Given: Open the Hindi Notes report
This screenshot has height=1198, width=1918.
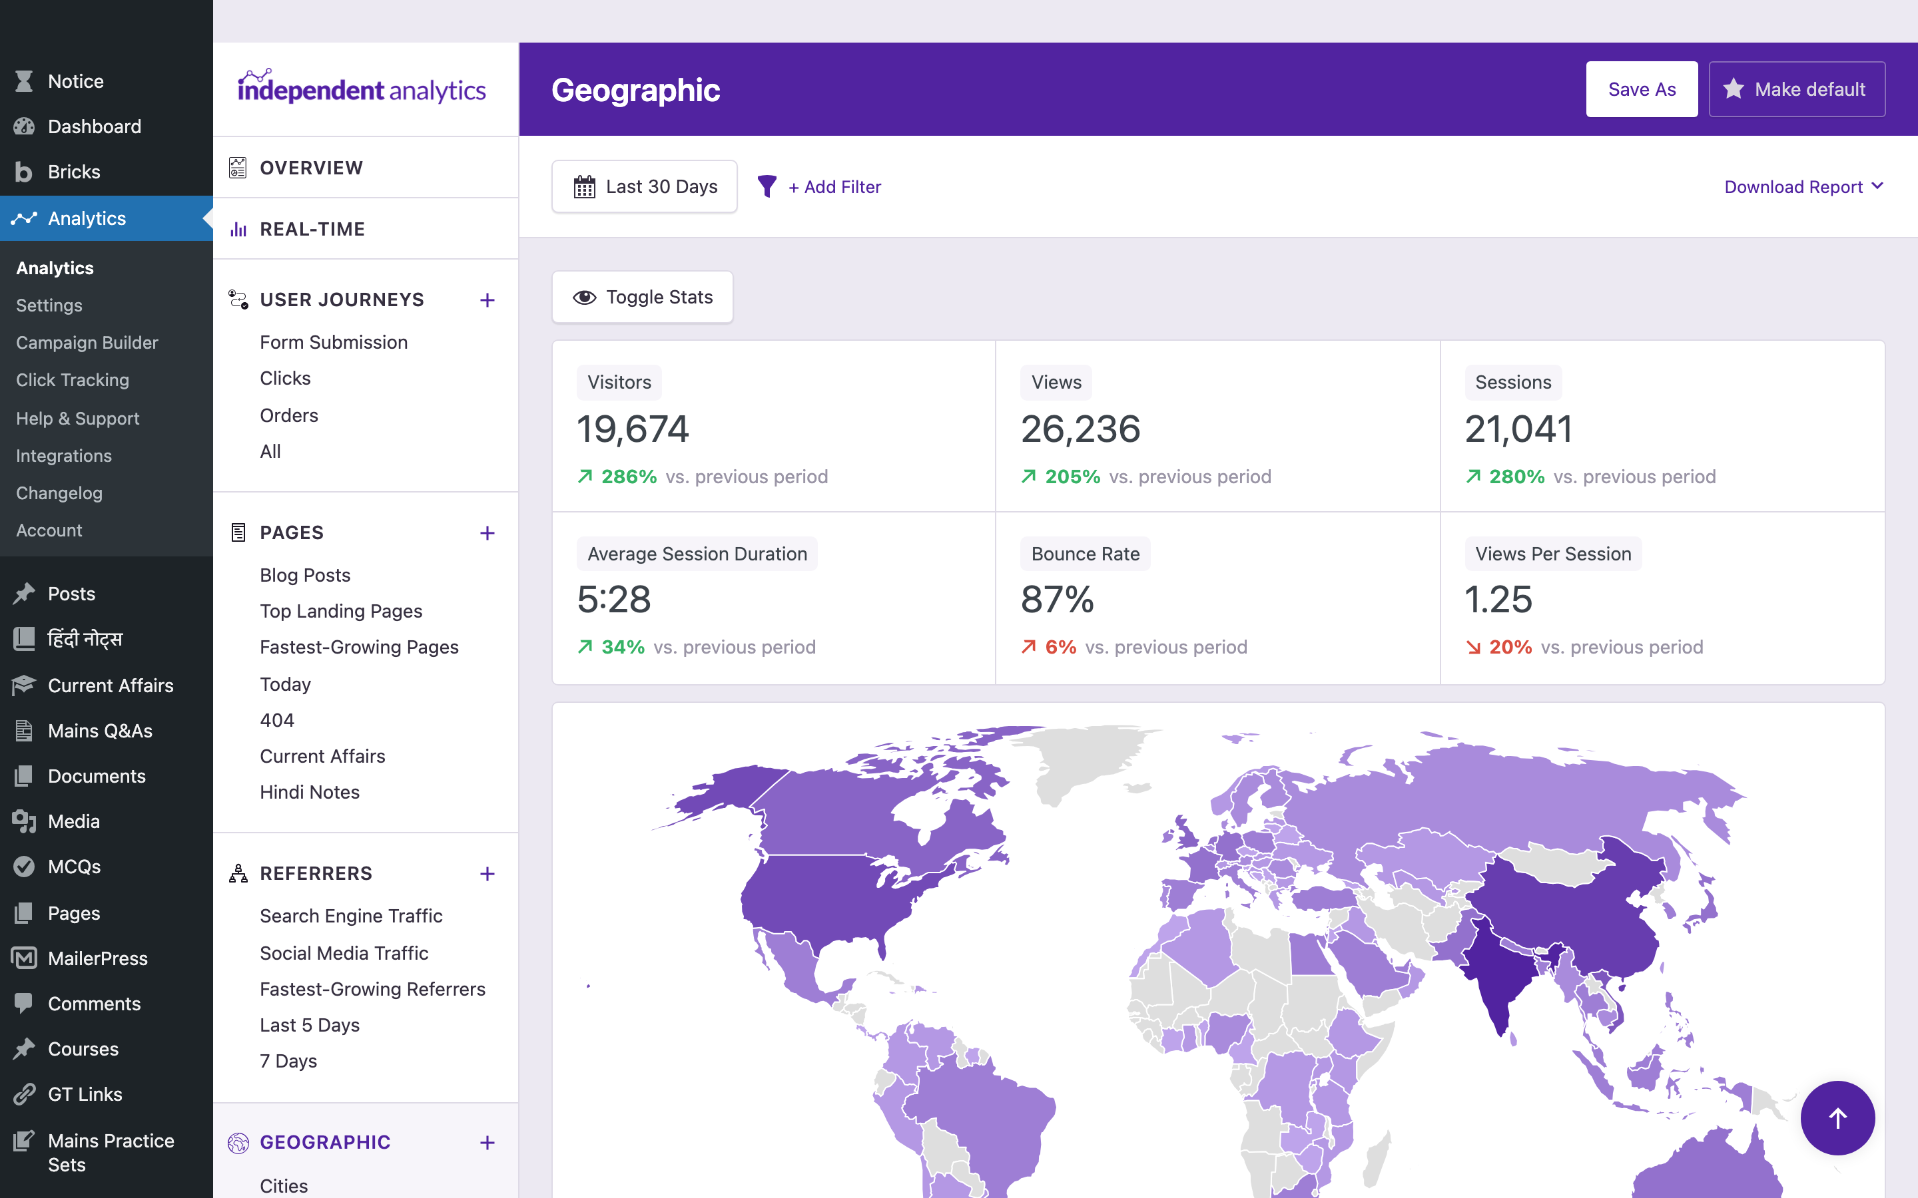Looking at the screenshot, I should tap(309, 792).
